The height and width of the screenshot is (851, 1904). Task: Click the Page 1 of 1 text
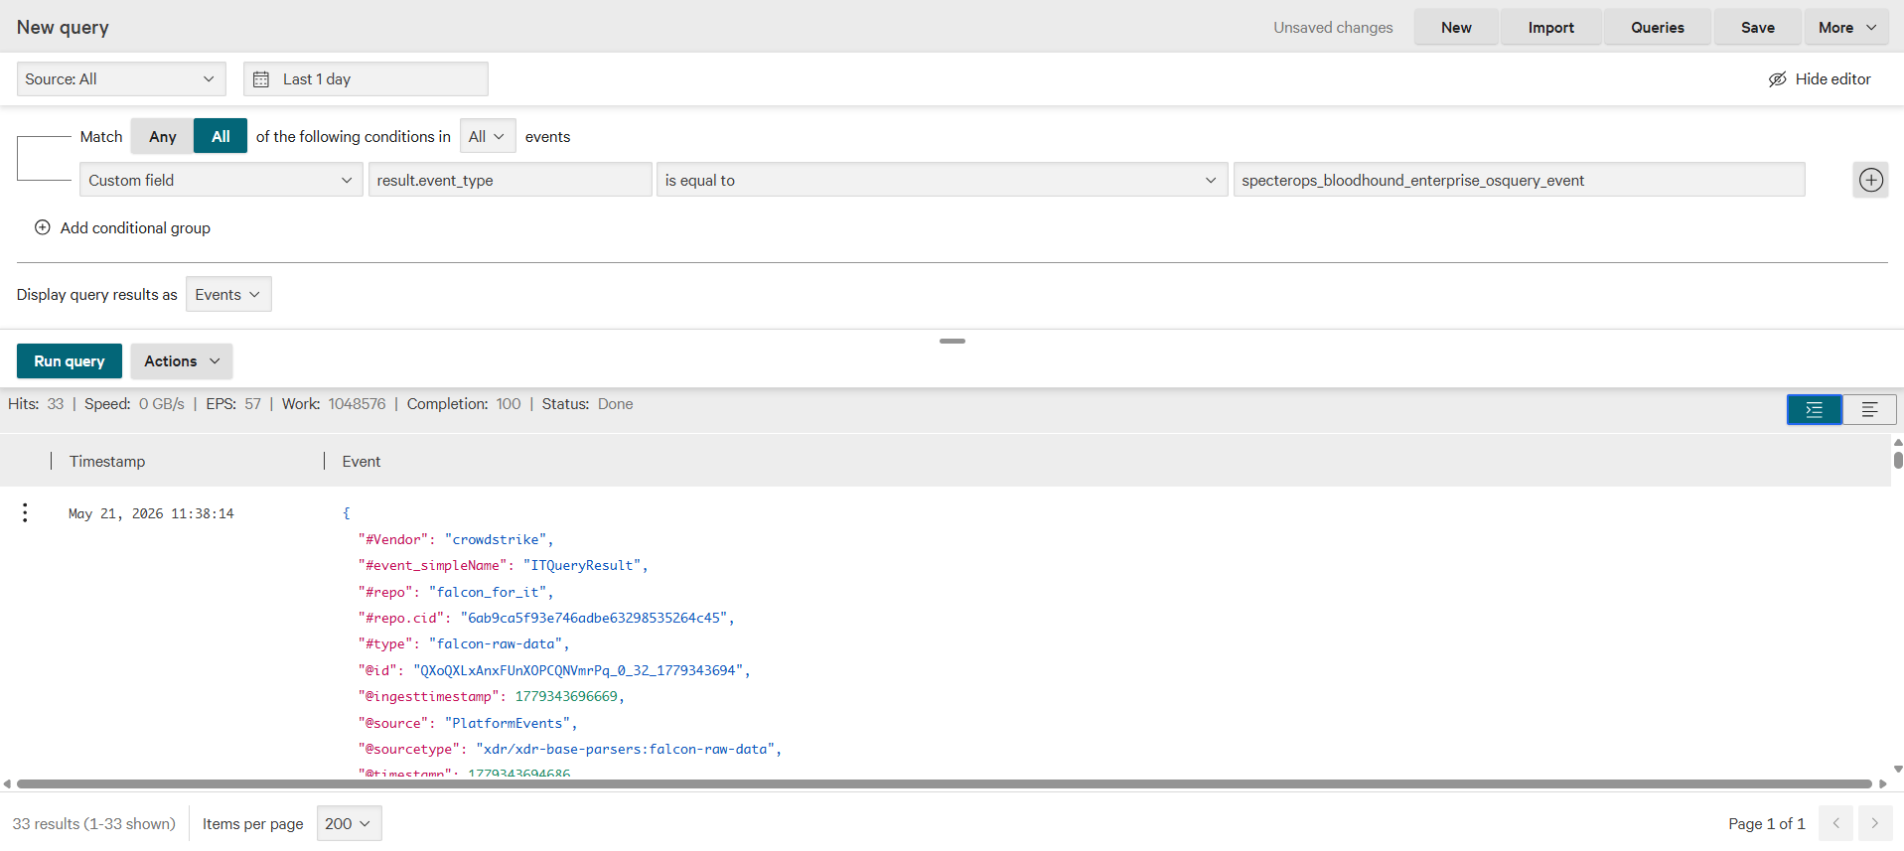(x=1766, y=823)
